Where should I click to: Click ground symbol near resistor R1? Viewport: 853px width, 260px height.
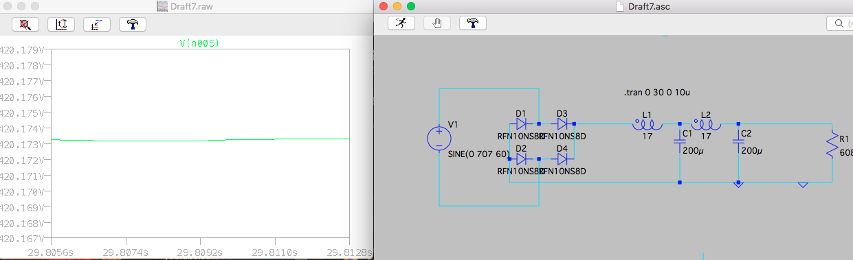pyautogui.click(x=802, y=185)
